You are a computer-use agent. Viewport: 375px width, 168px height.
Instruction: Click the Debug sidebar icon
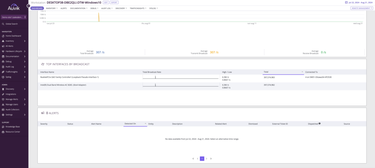3,62
